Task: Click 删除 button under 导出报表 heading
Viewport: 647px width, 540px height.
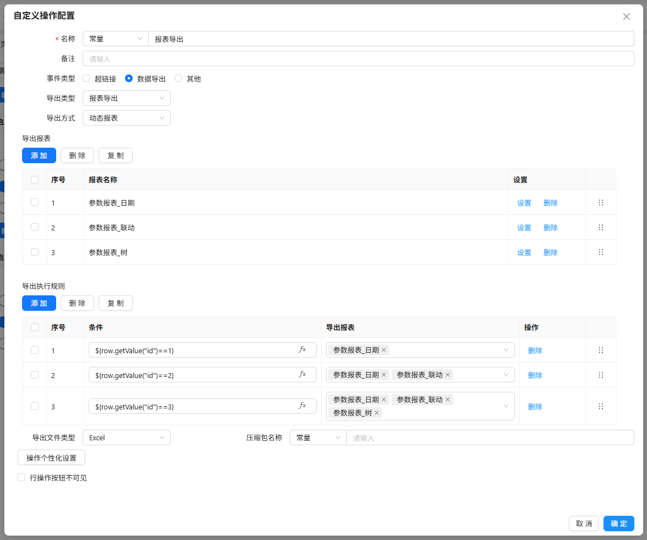Action: (77, 155)
